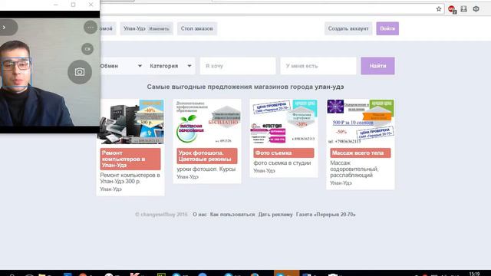Click the rightmost browser extension icon

click(476, 9)
